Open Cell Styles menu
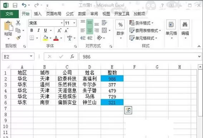This screenshot has width=203, height=138. (x=143, y=38)
